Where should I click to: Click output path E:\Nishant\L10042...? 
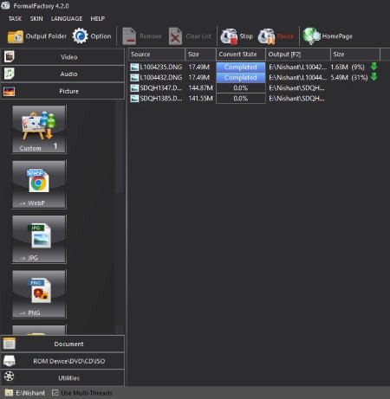pyautogui.click(x=298, y=67)
